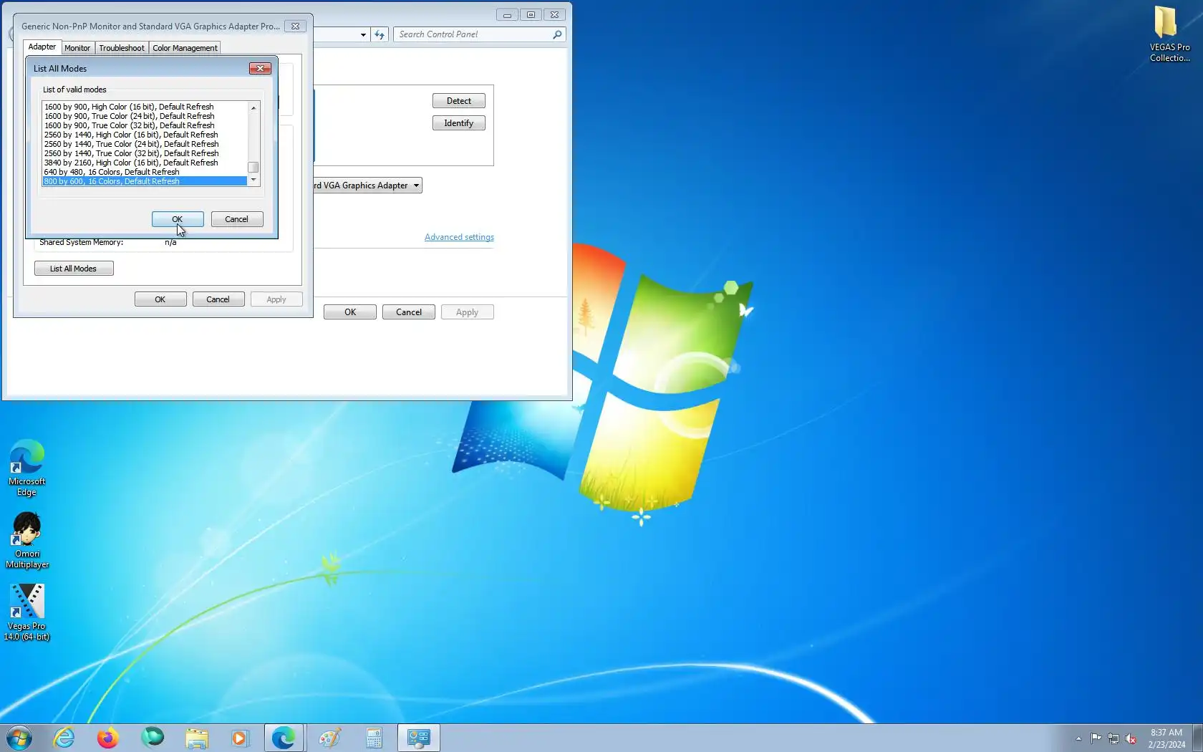1203x752 pixels.
Task: Launch Internet Explorer from the taskbar
Action: click(x=64, y=738)
